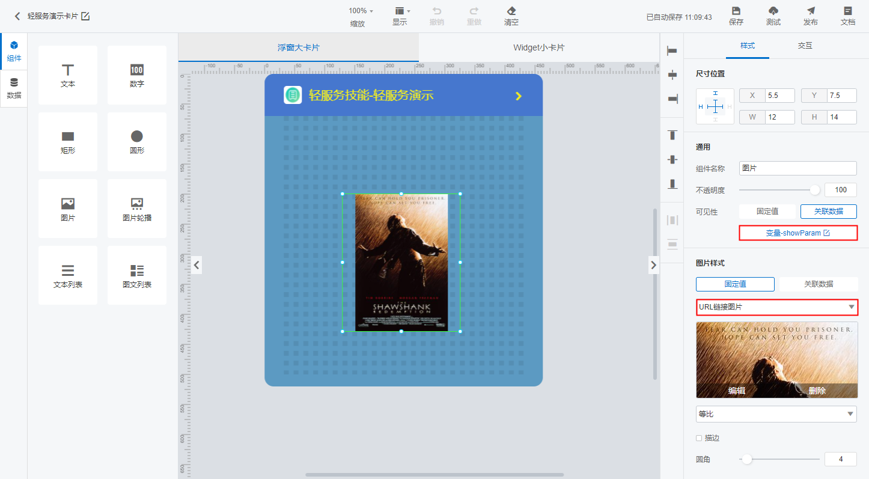Click the green 轻服务 skill logo
Viewport: 869px width, 479px height.
pyautogui.click(x=293, y=95)
